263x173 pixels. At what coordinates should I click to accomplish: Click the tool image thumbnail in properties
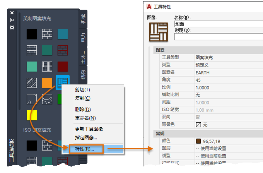(159, 32)
